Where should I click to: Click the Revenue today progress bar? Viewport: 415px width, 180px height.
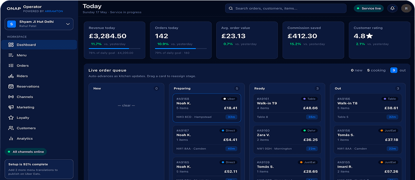114,48
